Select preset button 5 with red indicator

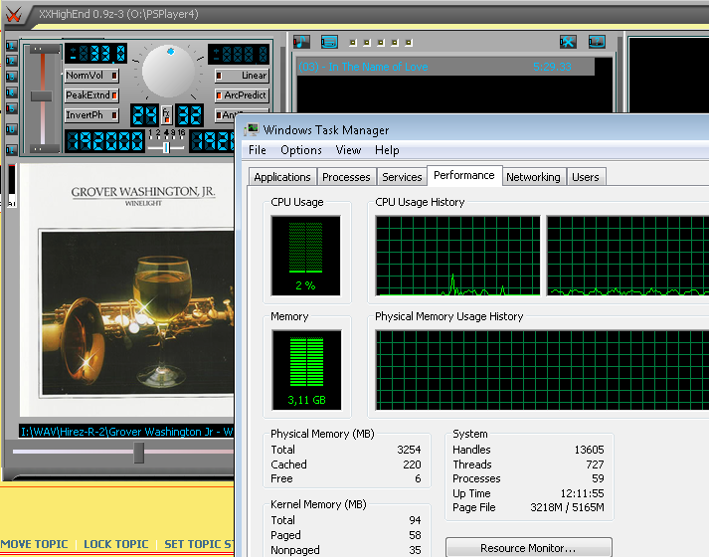[11, 108]
